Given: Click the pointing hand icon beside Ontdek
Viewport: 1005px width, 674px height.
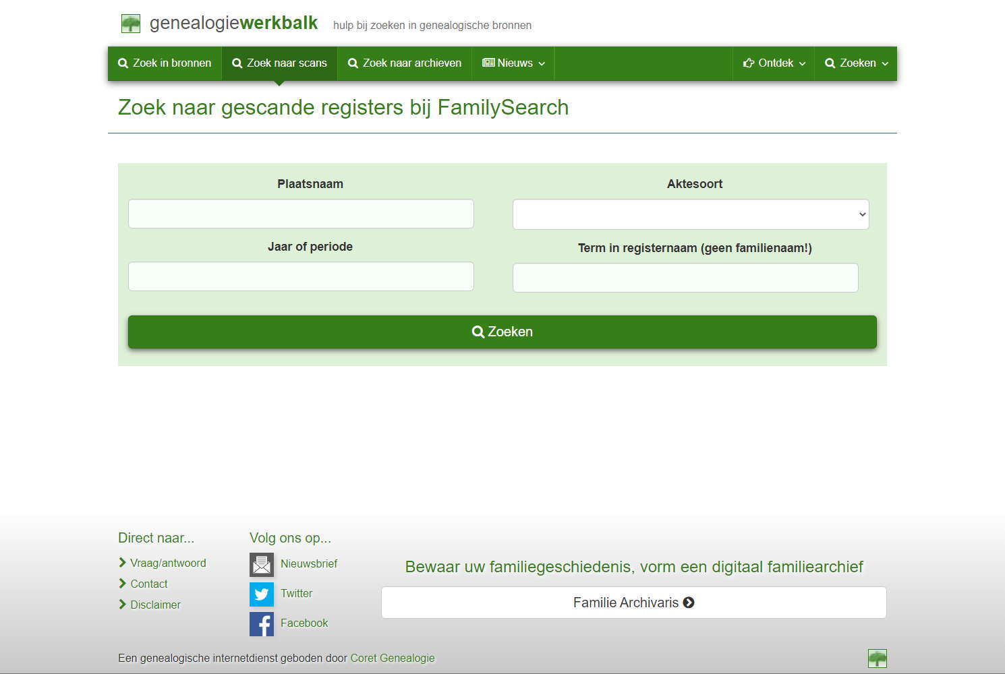Looking at the screenshot, I should click(749, 63).
